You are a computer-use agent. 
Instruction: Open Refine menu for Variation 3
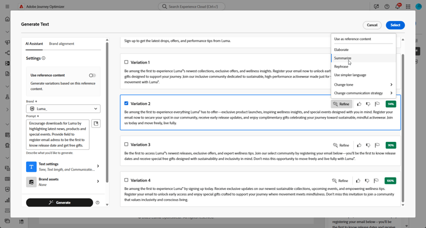point(341,145)
